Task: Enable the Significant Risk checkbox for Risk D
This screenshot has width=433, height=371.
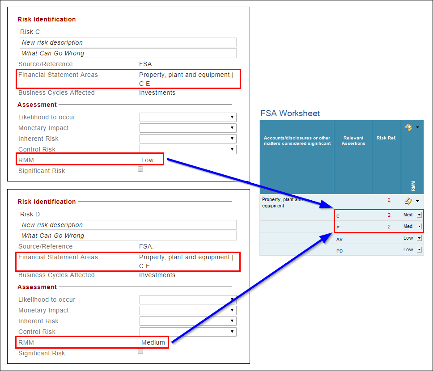Action: point(140,351)
